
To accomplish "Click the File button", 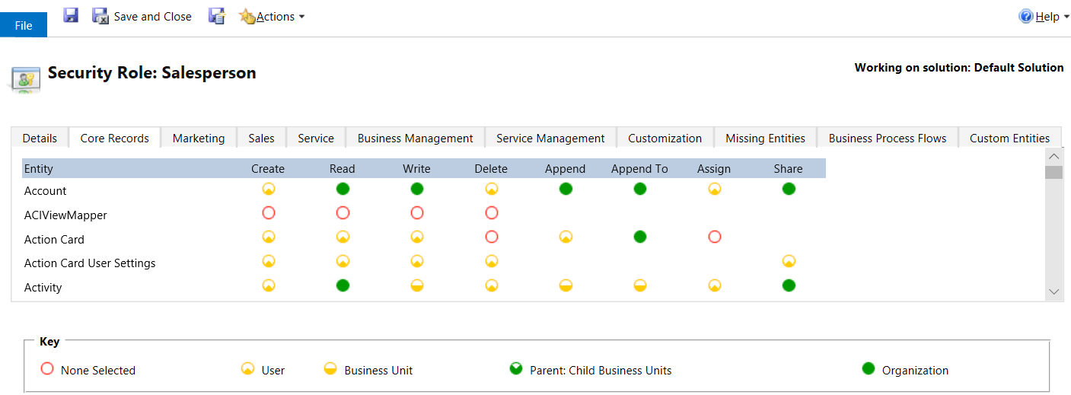I will [x=24, y=25].
